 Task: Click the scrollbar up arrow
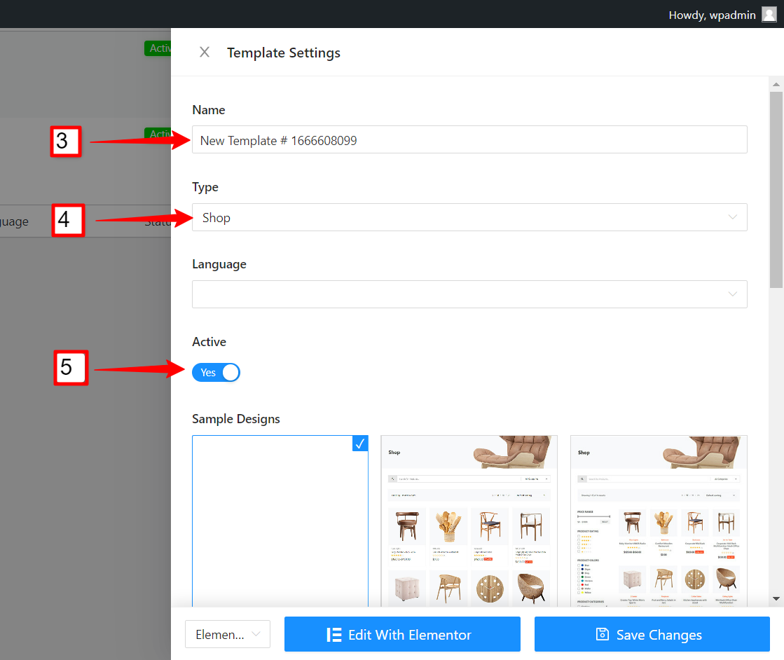click(775, 84)
